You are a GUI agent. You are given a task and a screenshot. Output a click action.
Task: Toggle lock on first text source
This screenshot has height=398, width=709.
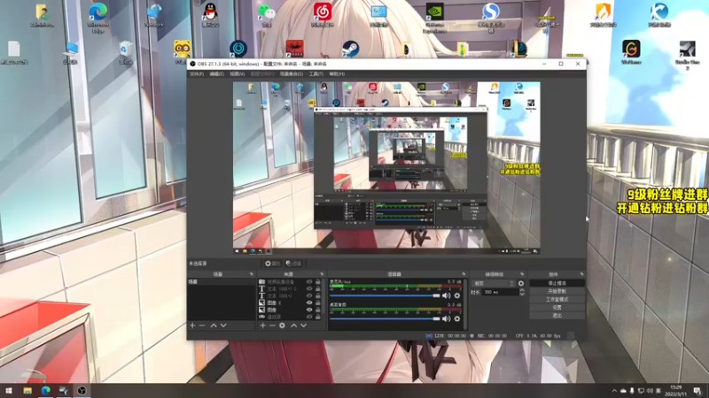[x=318, y=289]
